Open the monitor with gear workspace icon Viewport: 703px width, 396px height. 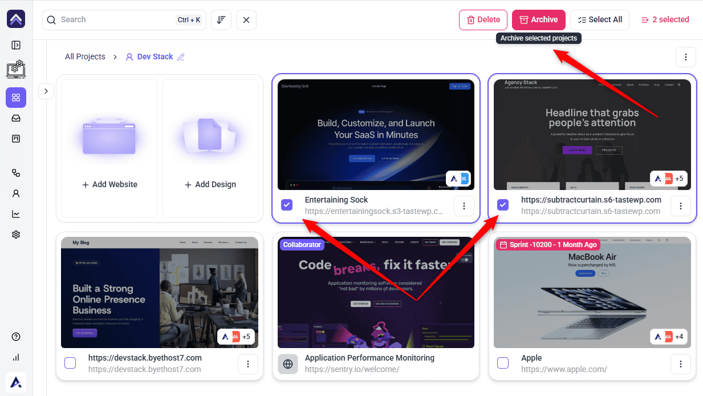(x=16, y=69)
